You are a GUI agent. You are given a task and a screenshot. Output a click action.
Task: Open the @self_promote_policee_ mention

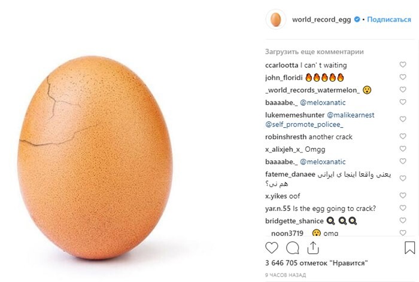304,125
